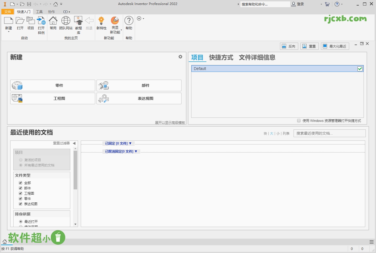Switch to the 协作 ribbon tab
The width and height of the screenshot is (376, 253).
coord(51,12)
